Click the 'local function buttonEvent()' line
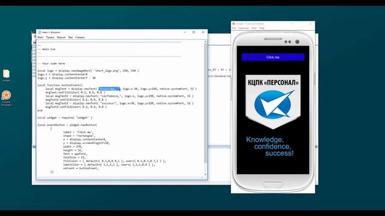The width and height of the screenshot is (385, 216). tap(60, 85)
